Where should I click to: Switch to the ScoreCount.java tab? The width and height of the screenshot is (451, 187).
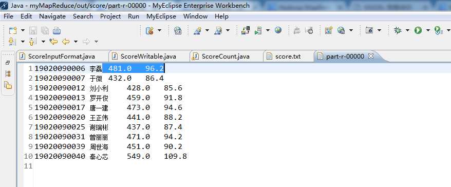(x=225, y=57)
